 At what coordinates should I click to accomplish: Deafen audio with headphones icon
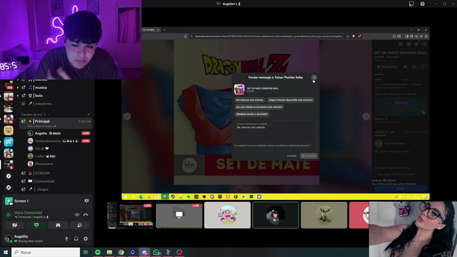tap(76, 239)
